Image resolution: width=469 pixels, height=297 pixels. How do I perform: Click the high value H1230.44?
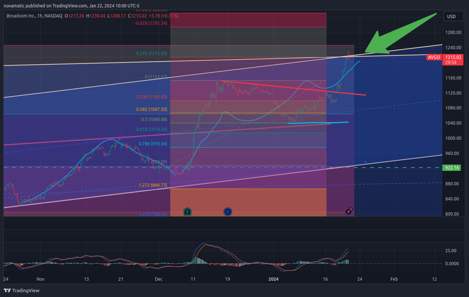(x=96, y=16)
